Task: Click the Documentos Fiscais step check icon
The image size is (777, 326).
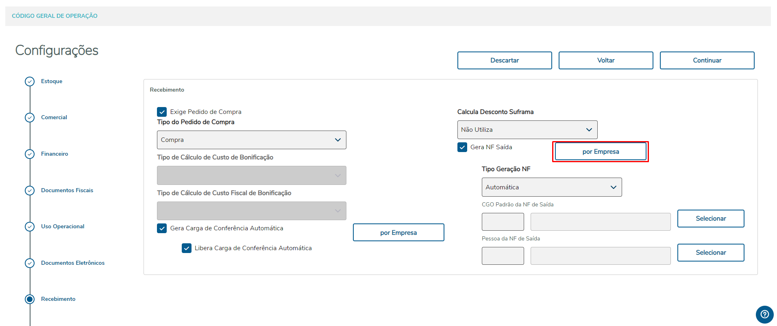Action: pyautogui.click(x=30, y=191)
